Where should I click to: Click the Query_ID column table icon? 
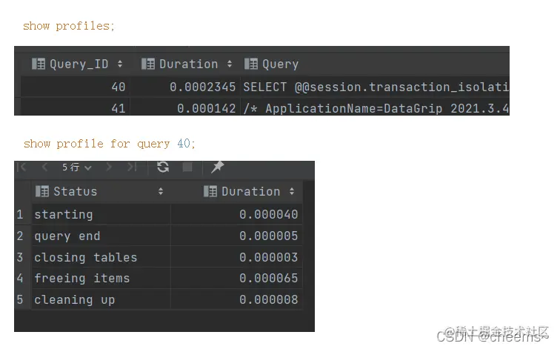point(39,64)
